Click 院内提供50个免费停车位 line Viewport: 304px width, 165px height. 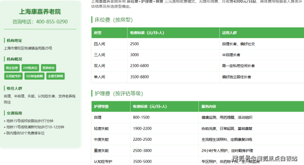[24, 133]
